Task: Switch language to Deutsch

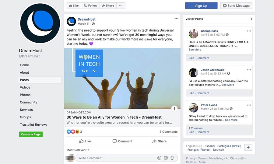Action: (218, 150)
